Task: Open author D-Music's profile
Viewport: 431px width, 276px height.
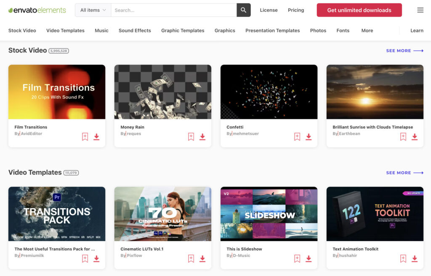Action: point(242,255)
